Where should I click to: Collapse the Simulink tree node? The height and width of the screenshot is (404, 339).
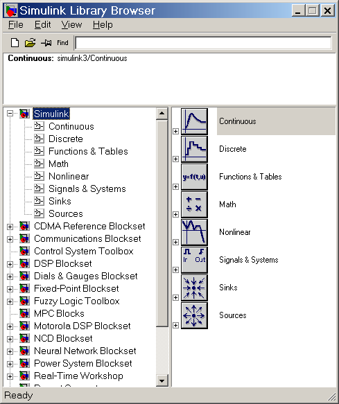point(10,114)
